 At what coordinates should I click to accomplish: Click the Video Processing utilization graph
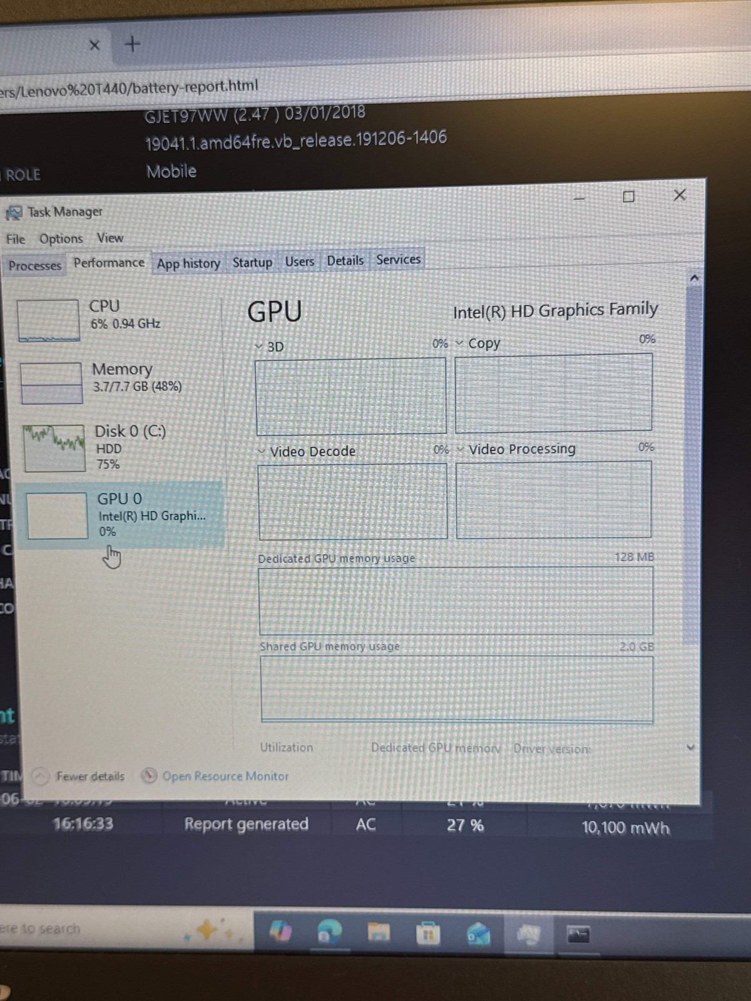click(554, 499)
